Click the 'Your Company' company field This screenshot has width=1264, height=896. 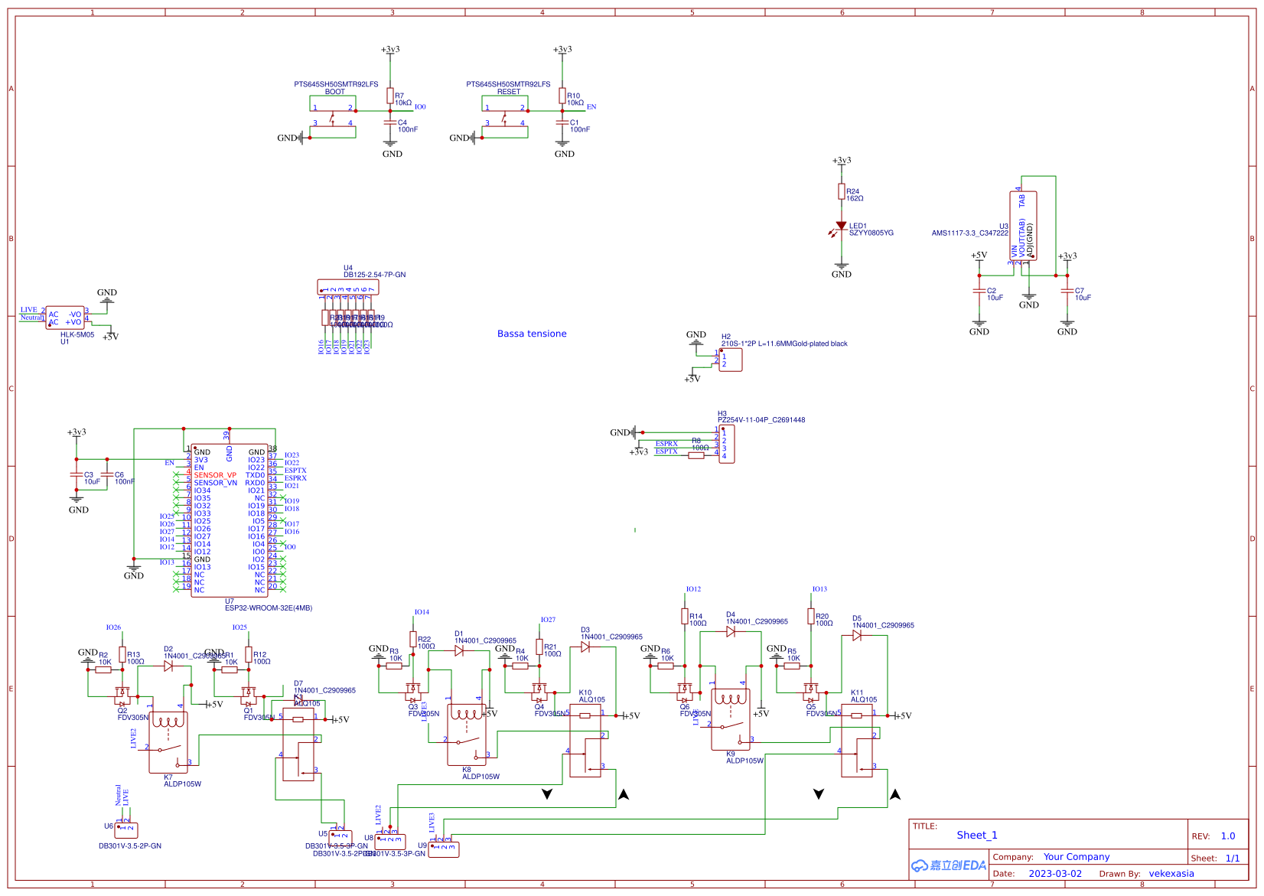click(1077, 857)
